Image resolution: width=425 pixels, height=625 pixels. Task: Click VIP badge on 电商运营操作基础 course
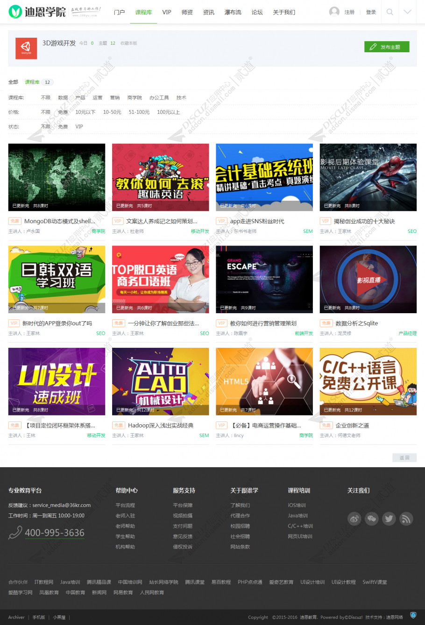pos(221,425)
